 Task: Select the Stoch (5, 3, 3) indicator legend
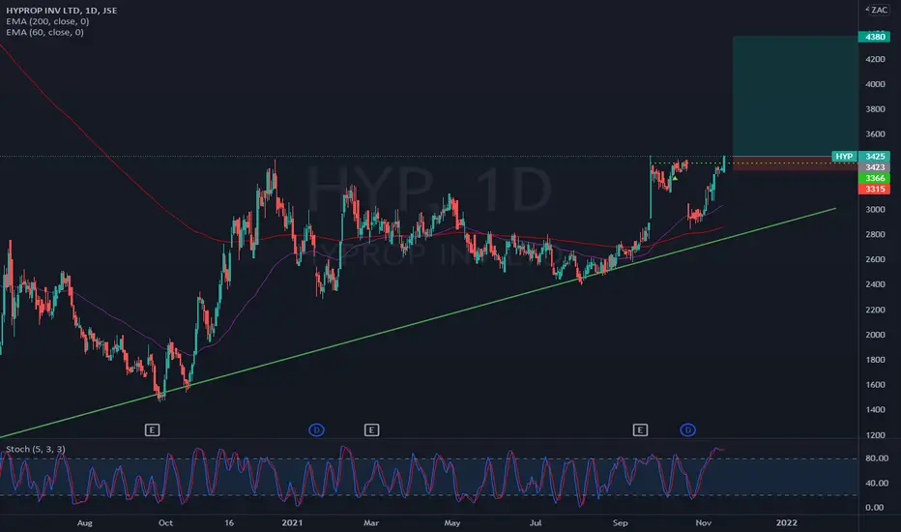[36, 449]
